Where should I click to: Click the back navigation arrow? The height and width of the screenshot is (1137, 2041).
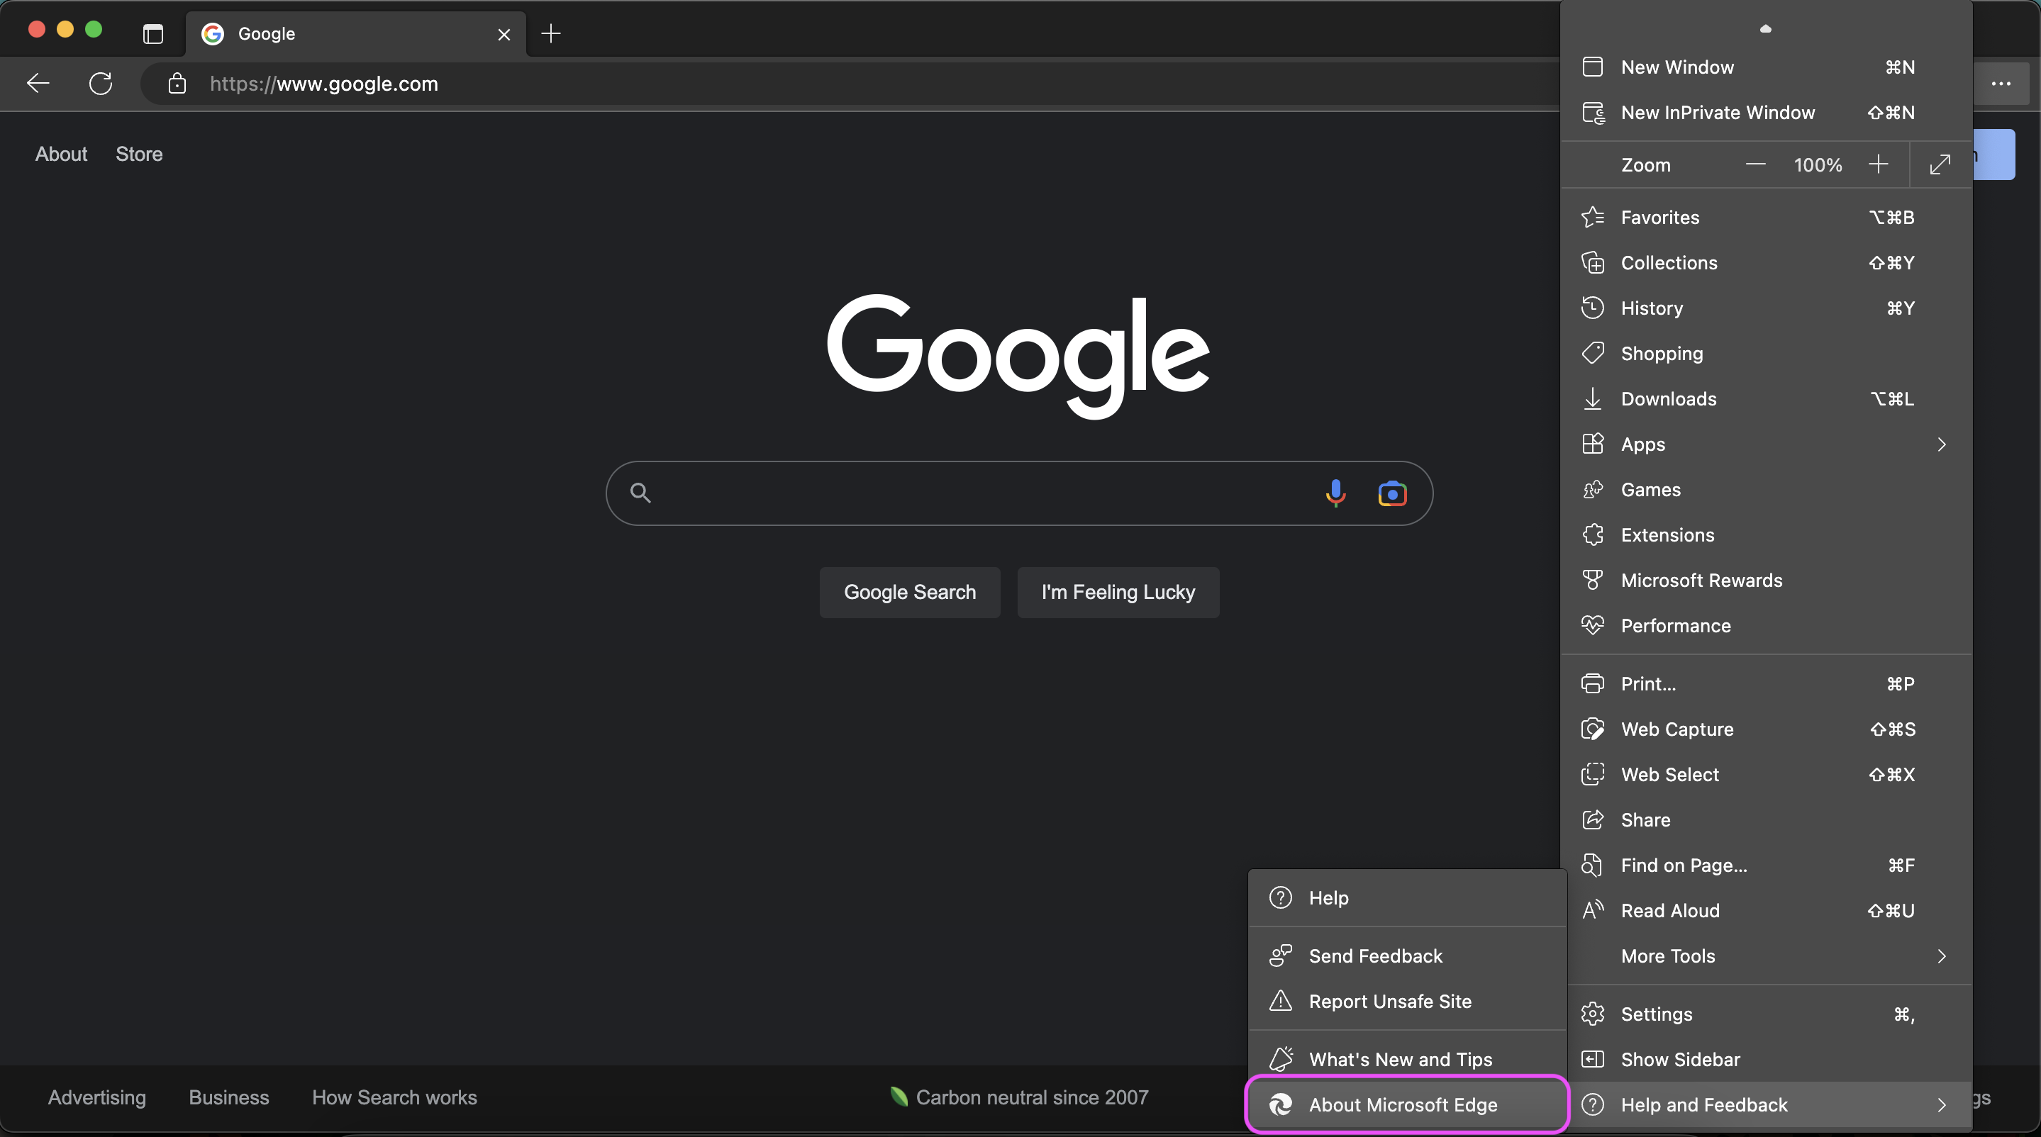[x=38, y=83]
